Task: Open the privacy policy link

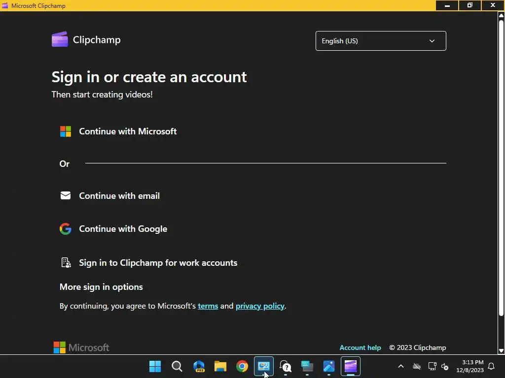Action: tap(260, 306)
